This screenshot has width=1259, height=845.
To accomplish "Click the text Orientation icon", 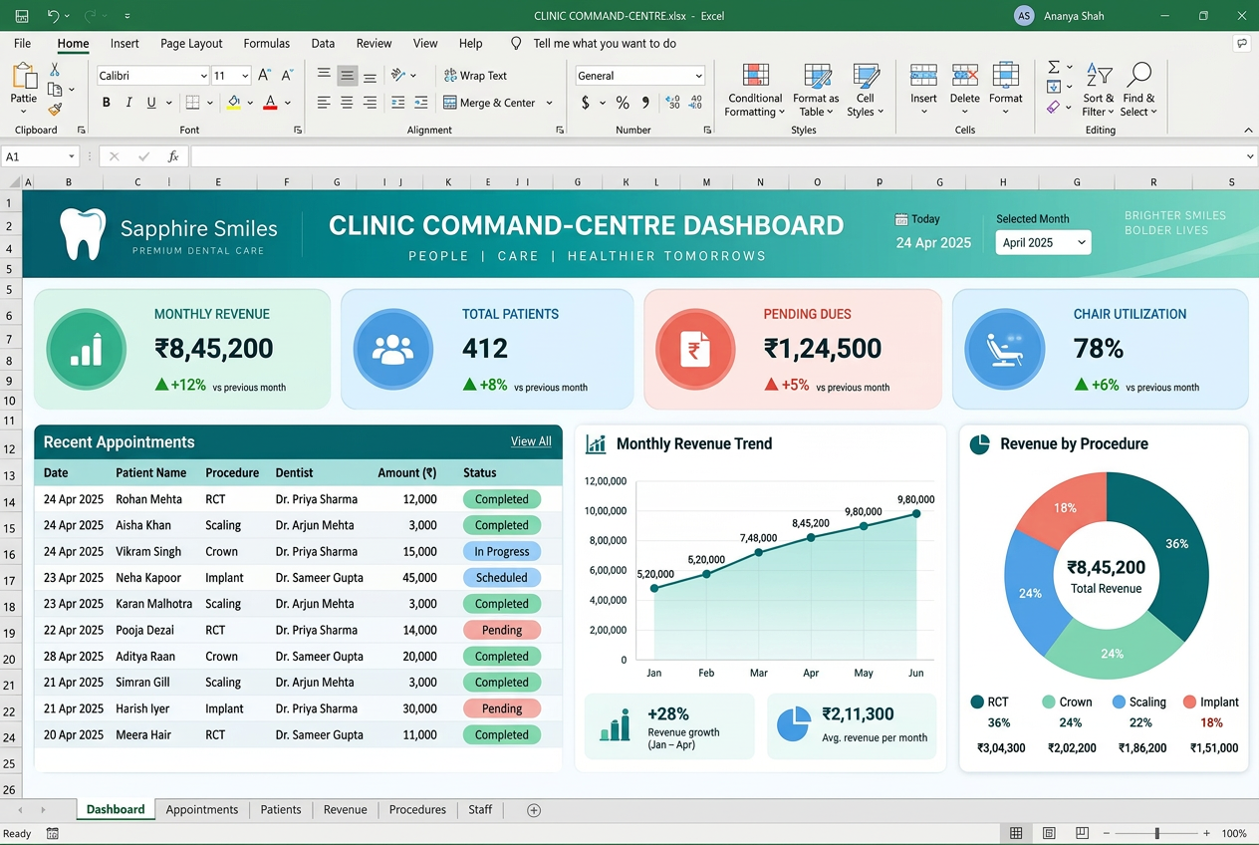I will [x=398, y=76].
